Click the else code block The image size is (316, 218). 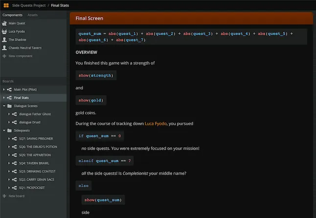point(84,186)
